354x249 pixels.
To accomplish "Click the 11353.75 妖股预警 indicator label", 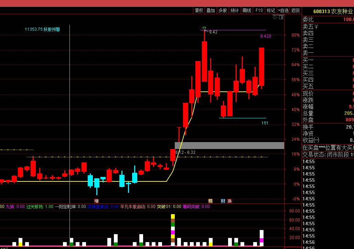I will 42,29.
